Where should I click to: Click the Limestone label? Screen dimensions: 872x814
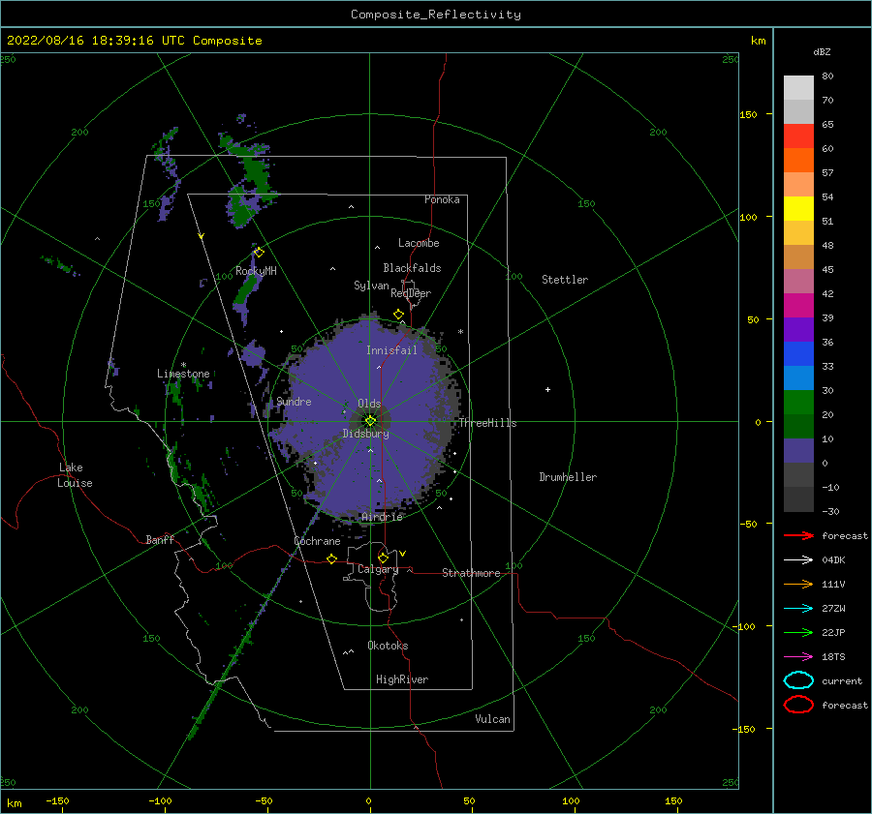[x=183, y=374]
